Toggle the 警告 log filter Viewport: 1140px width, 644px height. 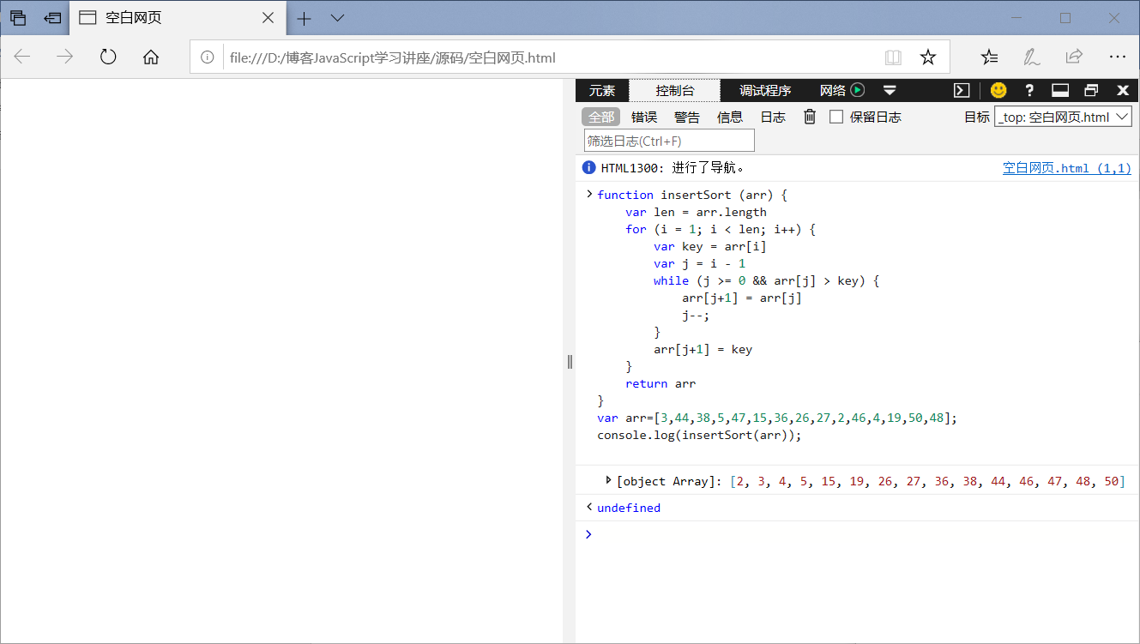pos(687,117)
